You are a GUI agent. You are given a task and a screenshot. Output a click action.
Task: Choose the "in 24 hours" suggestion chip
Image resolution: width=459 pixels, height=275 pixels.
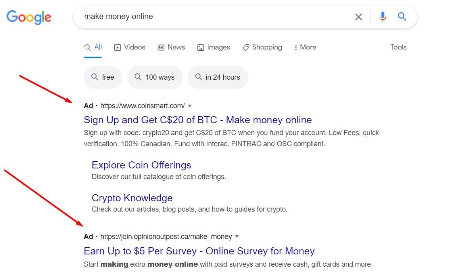coord(218,77)
